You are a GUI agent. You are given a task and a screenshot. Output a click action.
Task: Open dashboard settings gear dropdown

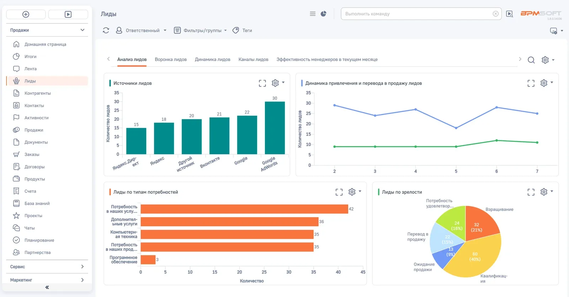pos(548,60)
